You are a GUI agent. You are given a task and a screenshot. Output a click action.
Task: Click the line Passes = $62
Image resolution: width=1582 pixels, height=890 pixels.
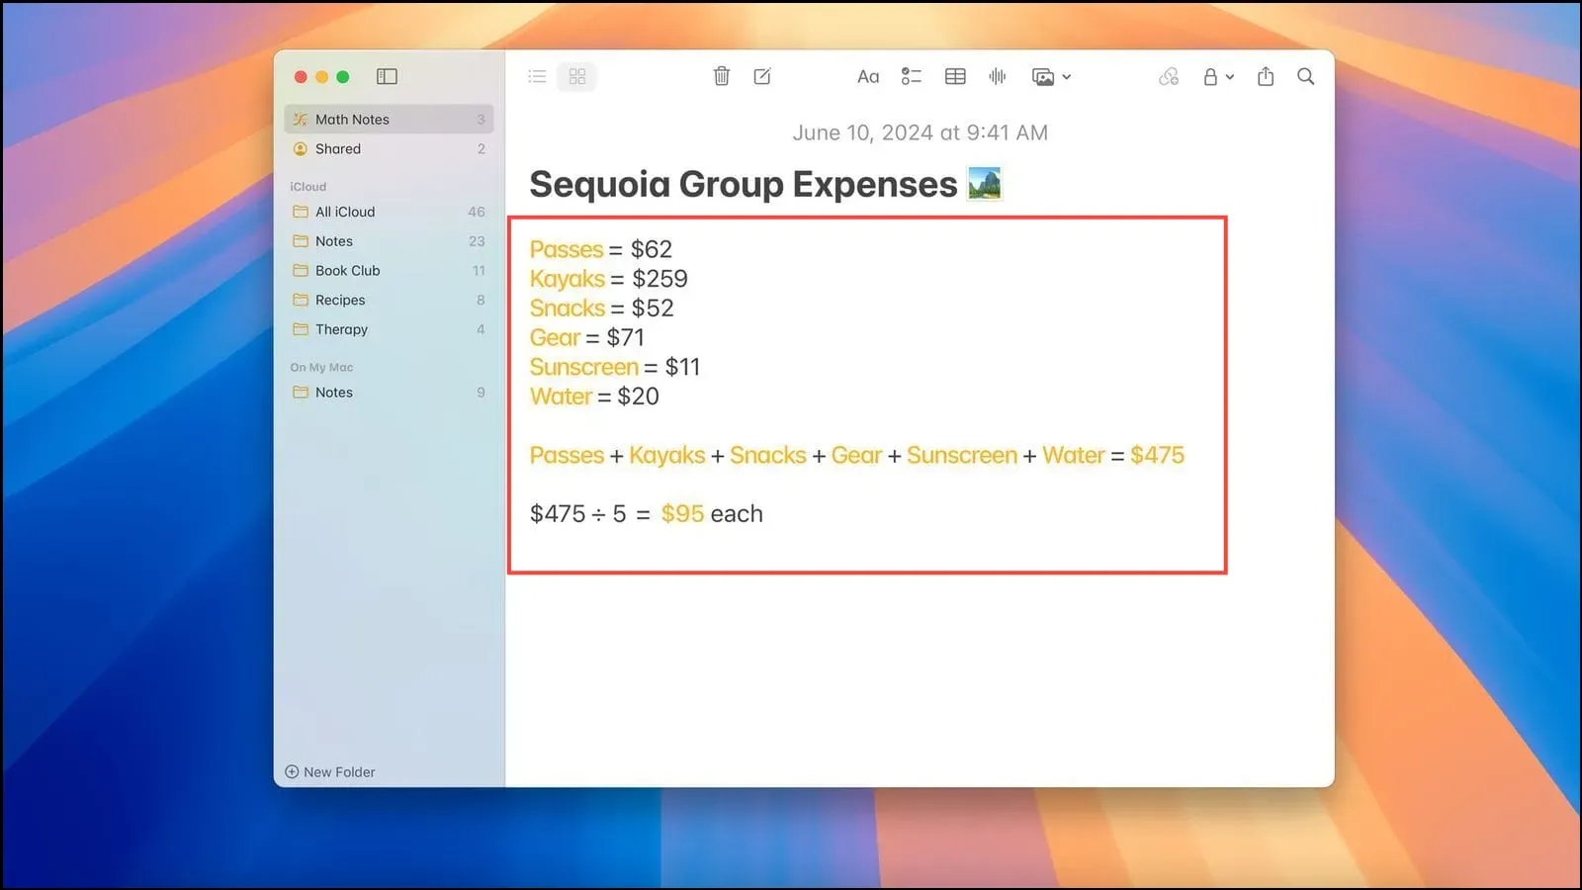point(601,249)
